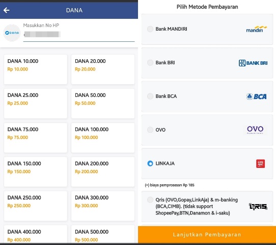276x245 pixels.
Task: Choose the DANA 50.000 top-up card
Action: (x=103, y=104)
